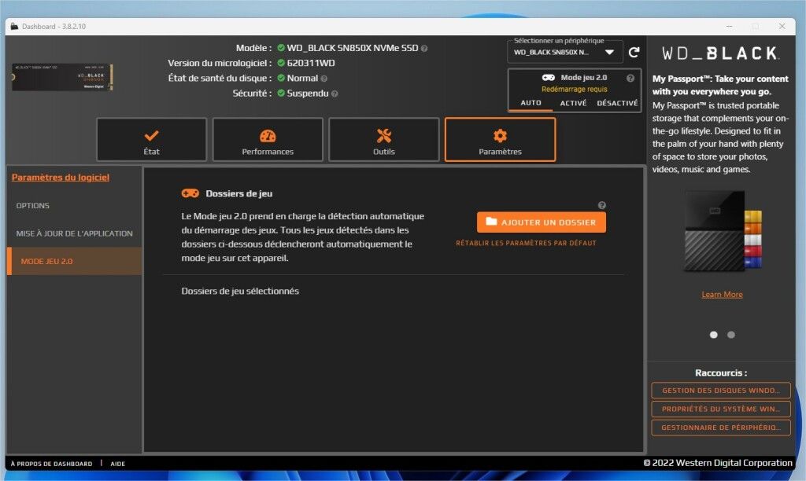
Task: Select Mise à jour de l'application
Action: coord(75,233)
